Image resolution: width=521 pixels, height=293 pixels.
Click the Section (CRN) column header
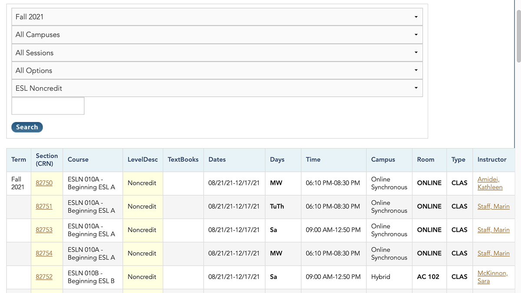point(46,159)
